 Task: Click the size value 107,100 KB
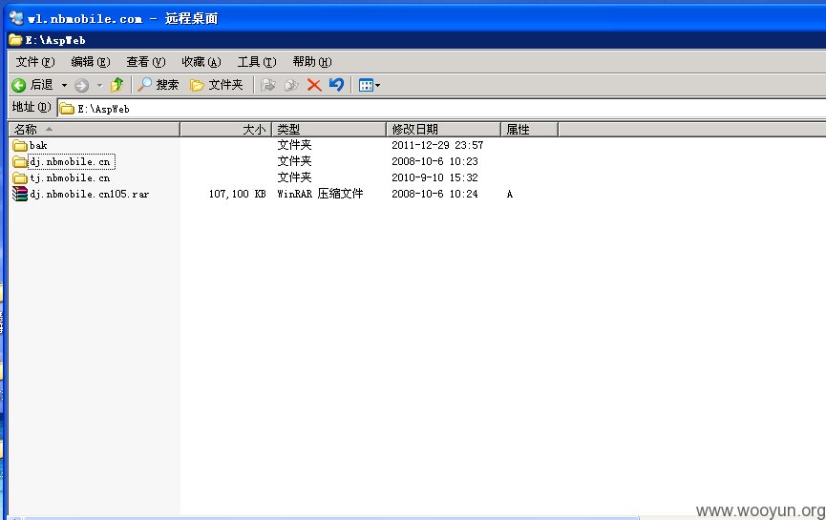click(x=237, y=195)
